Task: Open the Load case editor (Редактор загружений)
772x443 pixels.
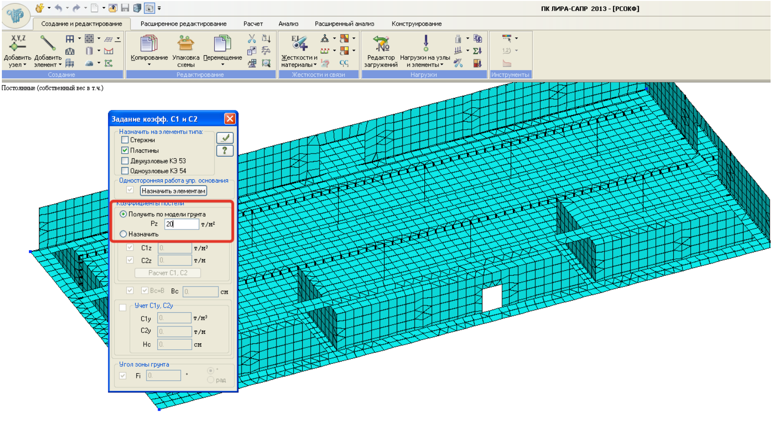Action: (x=381, y=44)
